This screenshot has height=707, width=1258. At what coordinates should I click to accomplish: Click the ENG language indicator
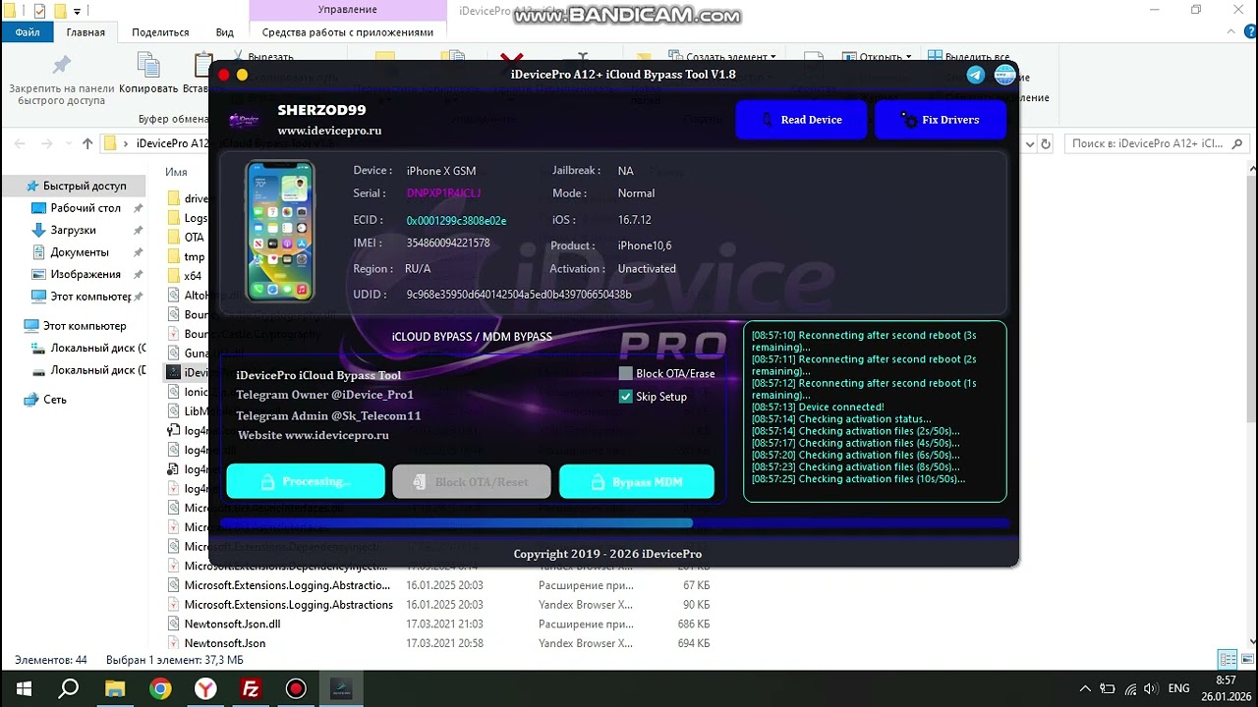(x=1179, y=688)
